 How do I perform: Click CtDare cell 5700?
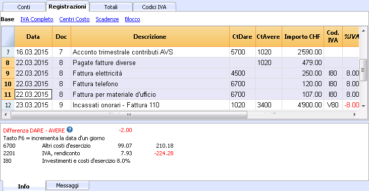[x=242, y=52]
